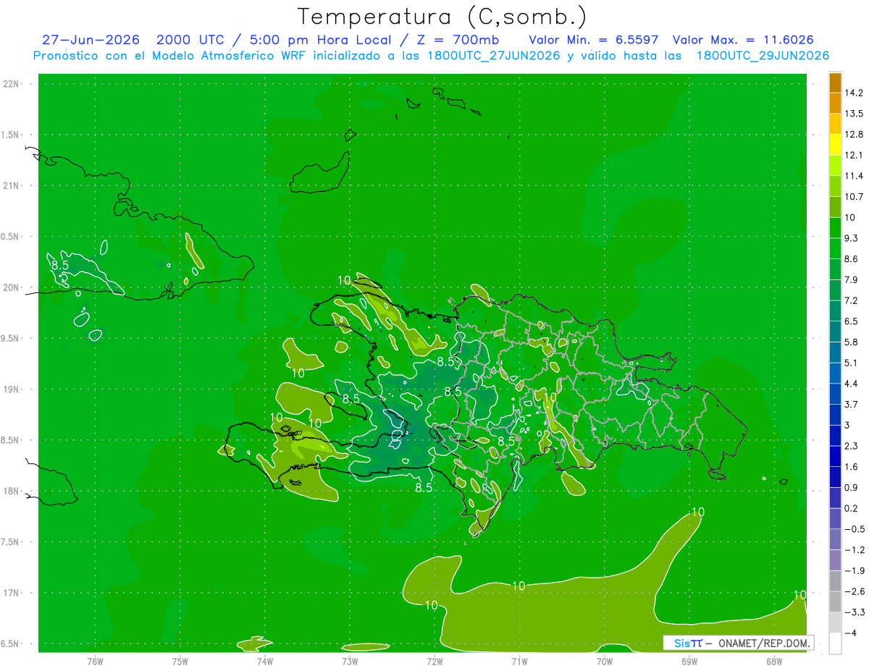Screen dimensions: 869x671
Task: Click the colorbar value 5.1
Action: point(852,363)
